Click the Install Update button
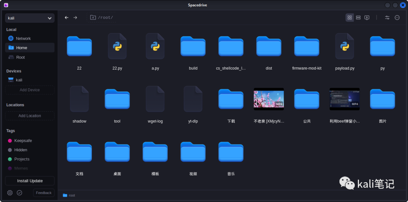The height and width of the screenshot is (202, 408). [30, 181]
